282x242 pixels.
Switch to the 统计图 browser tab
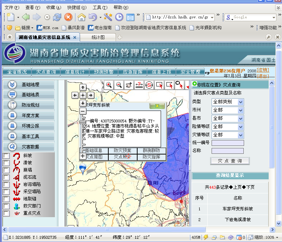98,37
